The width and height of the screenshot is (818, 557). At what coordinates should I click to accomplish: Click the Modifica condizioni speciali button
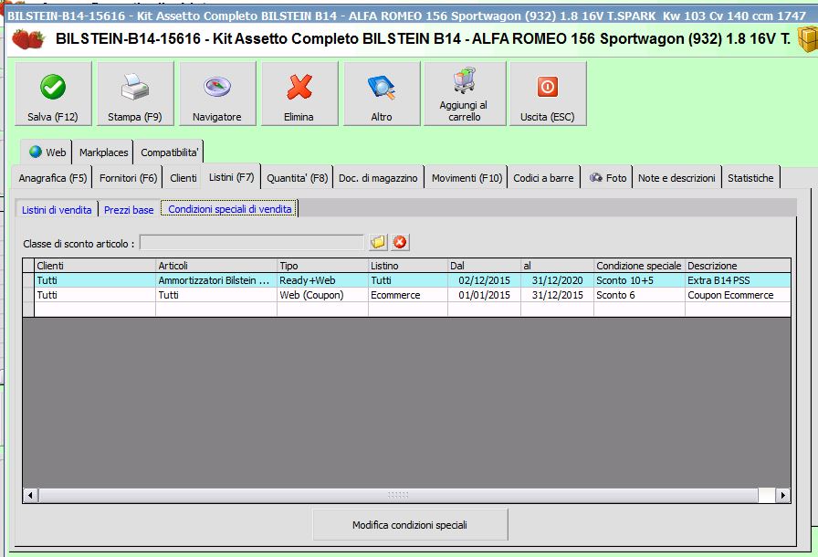pos(410,525)
